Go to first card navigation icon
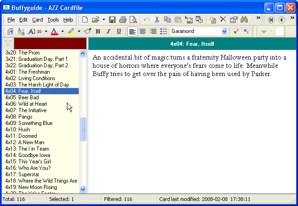The width and height of the screenshot is (298, 206). pos(271,20)
